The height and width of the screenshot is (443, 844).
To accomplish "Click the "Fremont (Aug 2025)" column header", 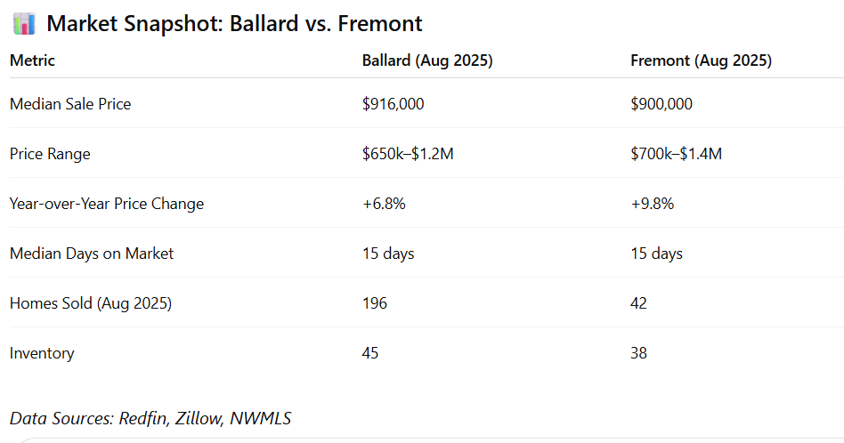I will click(x=701, y=60).
